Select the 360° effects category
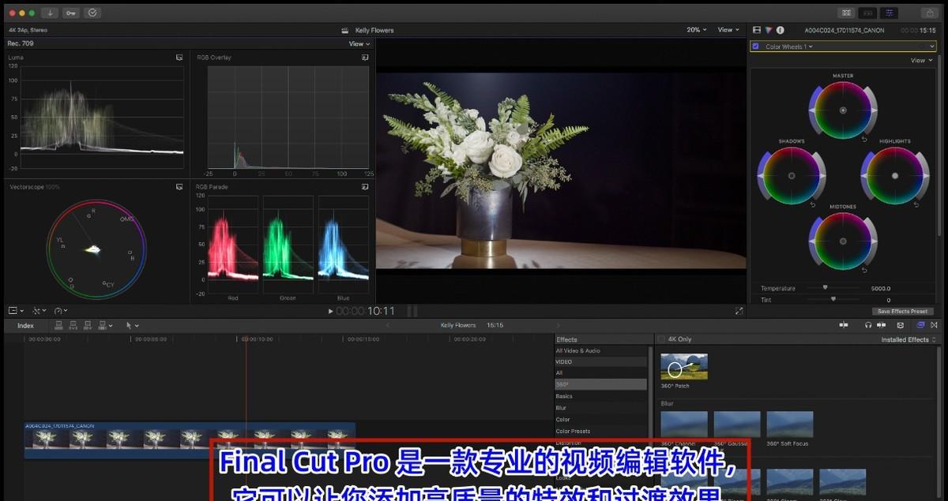948x501 pixels. 601,384
